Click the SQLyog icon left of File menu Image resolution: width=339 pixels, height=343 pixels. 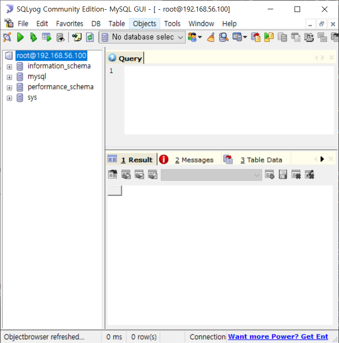pos(9,23)
